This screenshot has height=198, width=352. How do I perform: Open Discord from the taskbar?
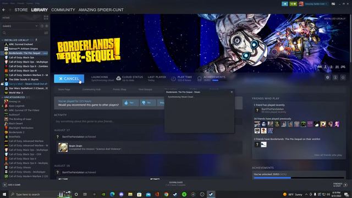121,194
